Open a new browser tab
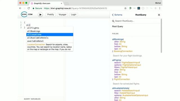 (x=67, y=4)
